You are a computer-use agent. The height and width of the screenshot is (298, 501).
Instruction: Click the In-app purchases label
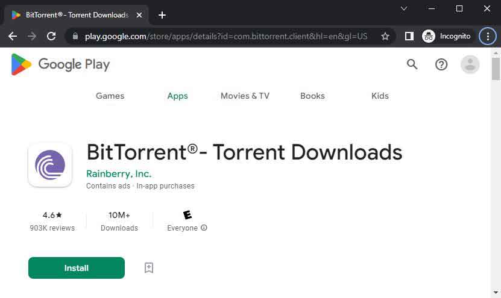point(165,185)
